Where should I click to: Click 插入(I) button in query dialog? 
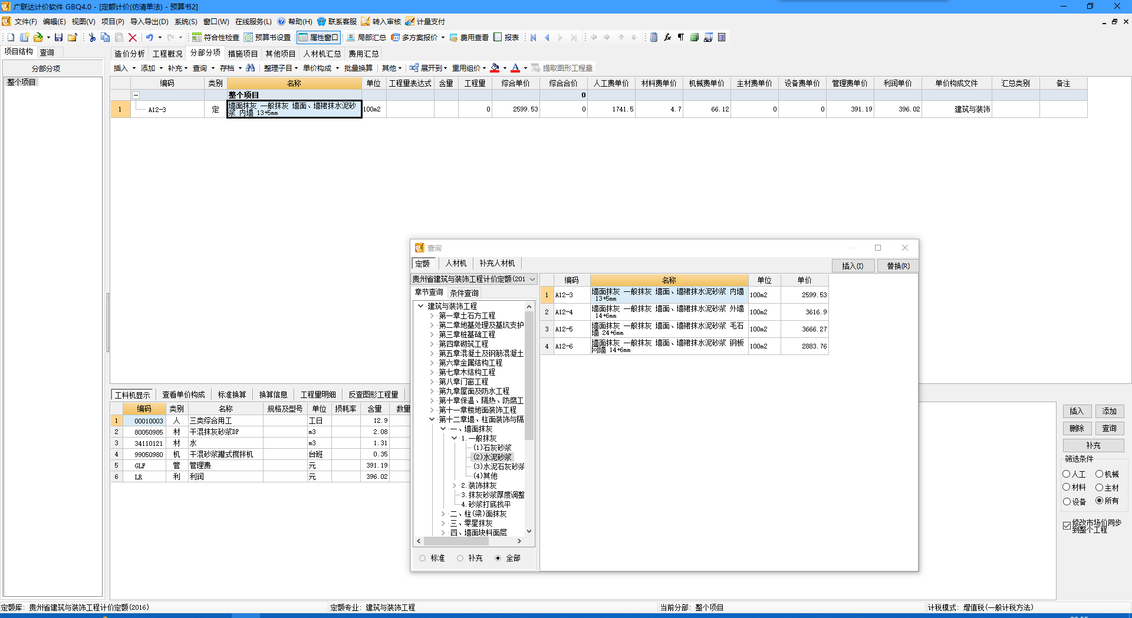(853, 266)
